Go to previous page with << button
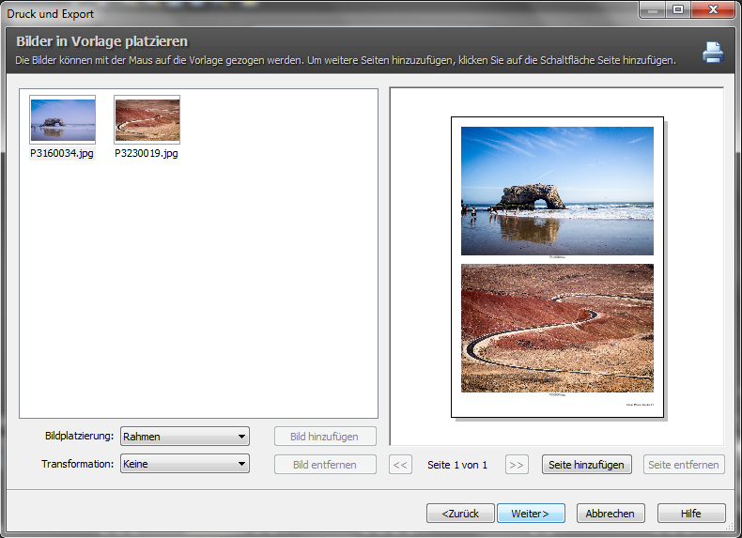This screenshot has width=742, height=538. [x=401, y=465]
